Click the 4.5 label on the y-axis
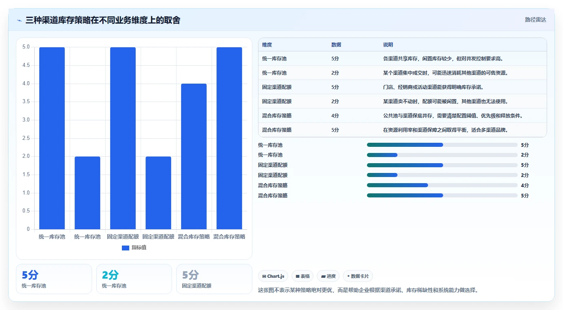The height and width of the screenshot is (310, 563). pos(26,65)
